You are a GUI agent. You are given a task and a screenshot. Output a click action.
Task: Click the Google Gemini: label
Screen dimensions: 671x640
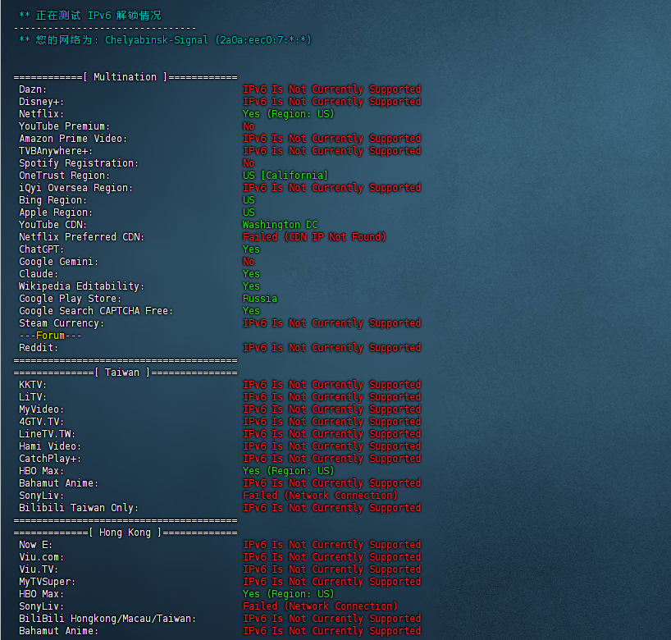click(x=58, y=262)
